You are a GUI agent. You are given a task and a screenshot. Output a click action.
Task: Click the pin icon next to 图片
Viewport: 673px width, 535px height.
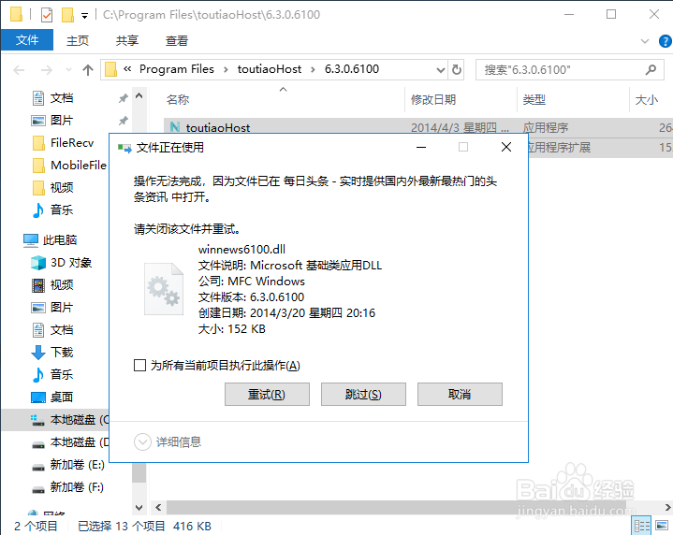(124, 121)
